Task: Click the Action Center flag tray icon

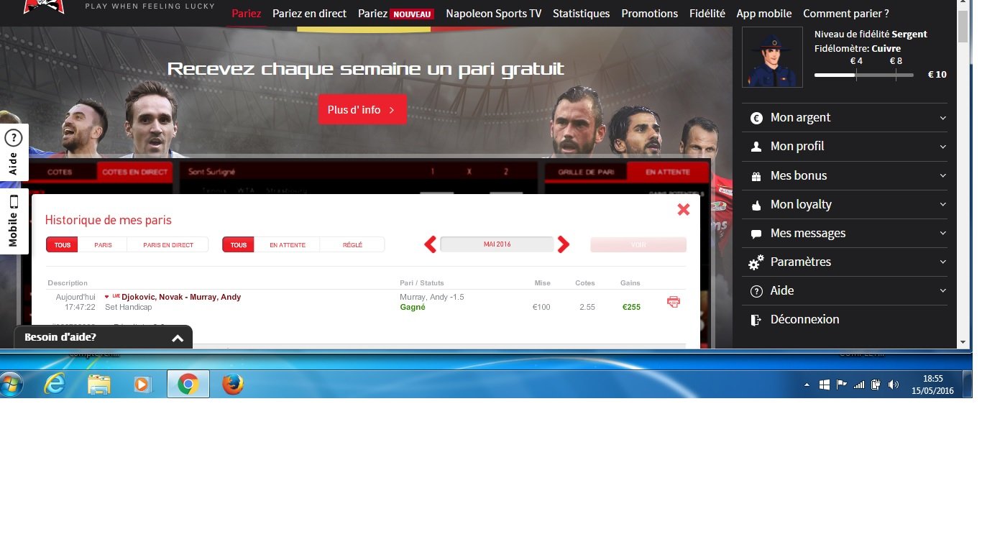Action: (842, 385)
